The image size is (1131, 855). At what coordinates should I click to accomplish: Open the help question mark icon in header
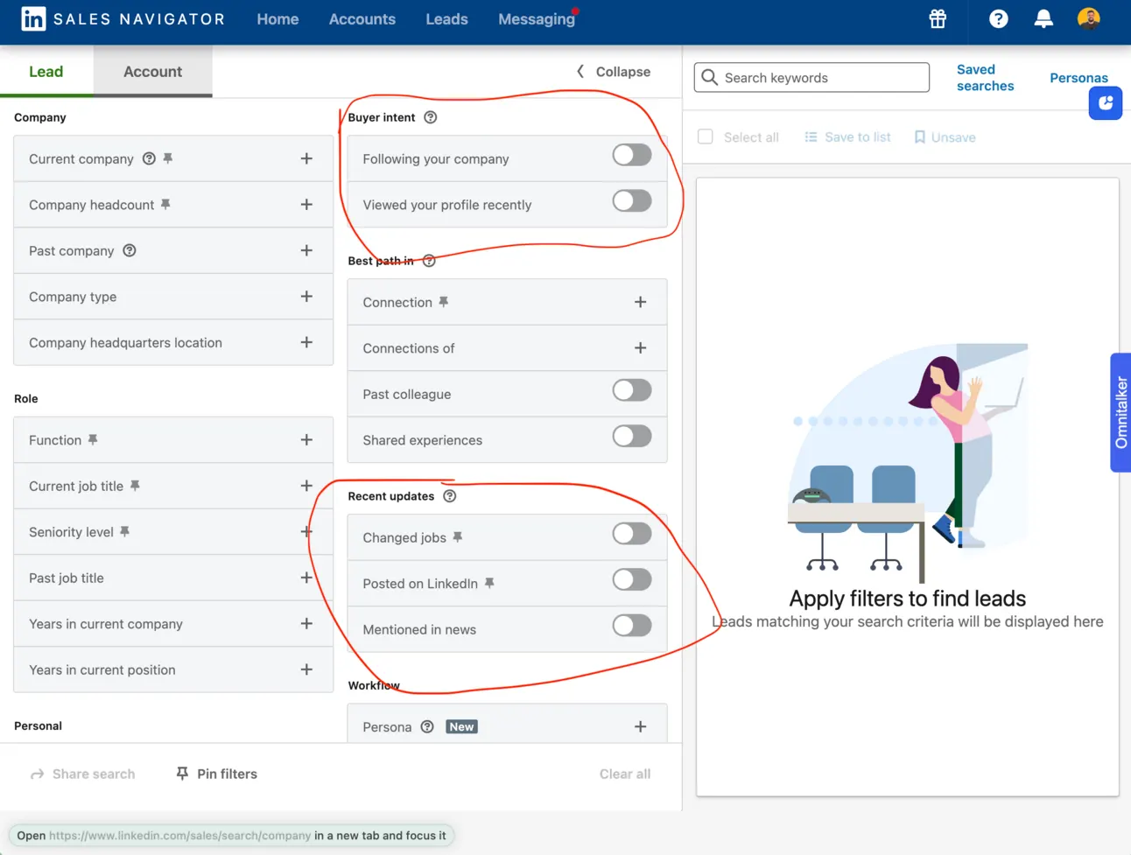(998, 18)
